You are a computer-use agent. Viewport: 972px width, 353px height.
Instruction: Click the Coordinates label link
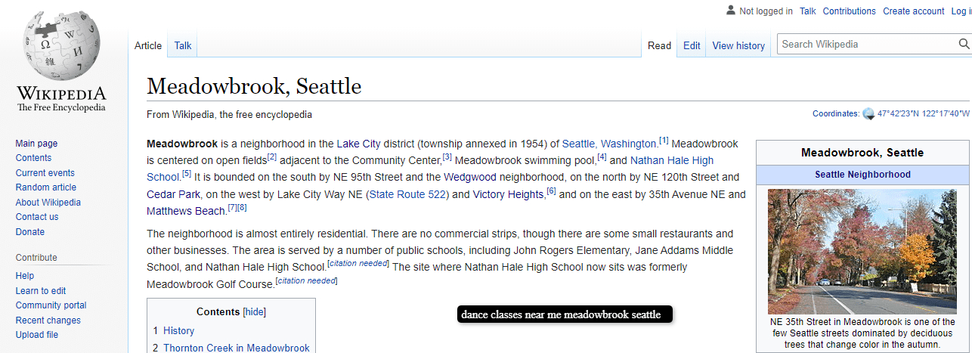tap(835, 114)
